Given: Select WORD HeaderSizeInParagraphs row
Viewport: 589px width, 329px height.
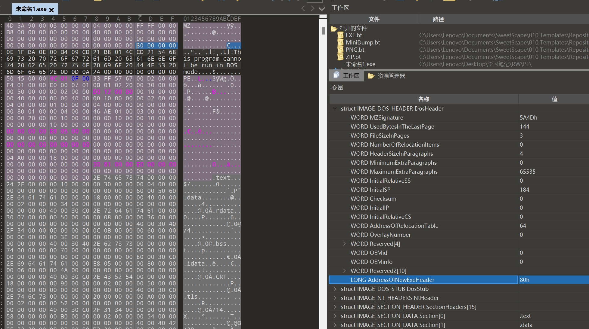Looking at the screenshot, I should (459, 154).
